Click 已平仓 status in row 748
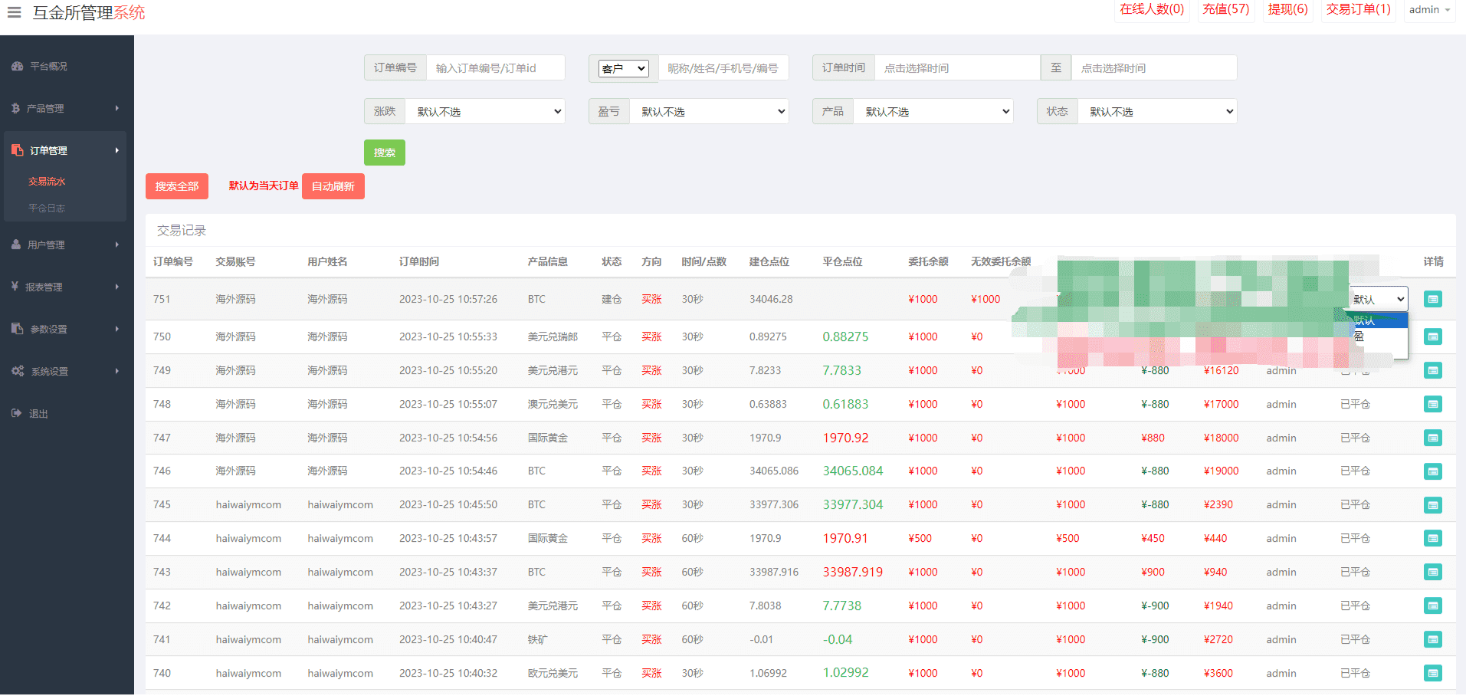The height and width of the screenshot is (699, 1466). [x=1355, y=404]
